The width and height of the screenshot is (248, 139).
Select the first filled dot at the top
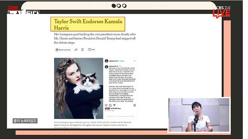[x=114, y=6]
